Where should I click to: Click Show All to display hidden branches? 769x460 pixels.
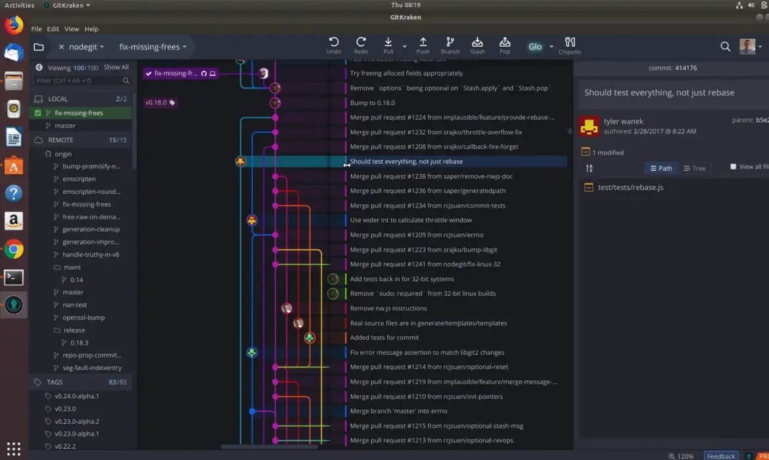pos(116,66)
